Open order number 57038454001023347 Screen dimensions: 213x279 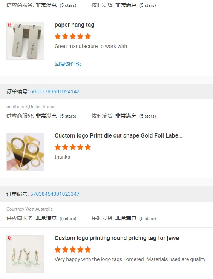tap(55, 194)
